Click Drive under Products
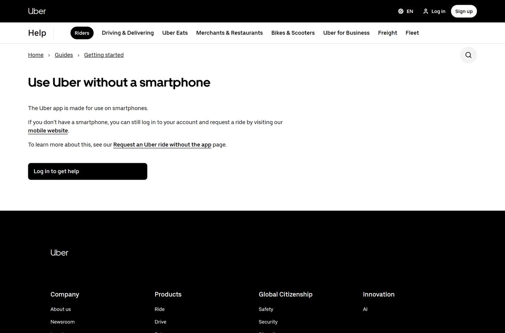This screenshot has height=333, width=505. pos(160,322)
